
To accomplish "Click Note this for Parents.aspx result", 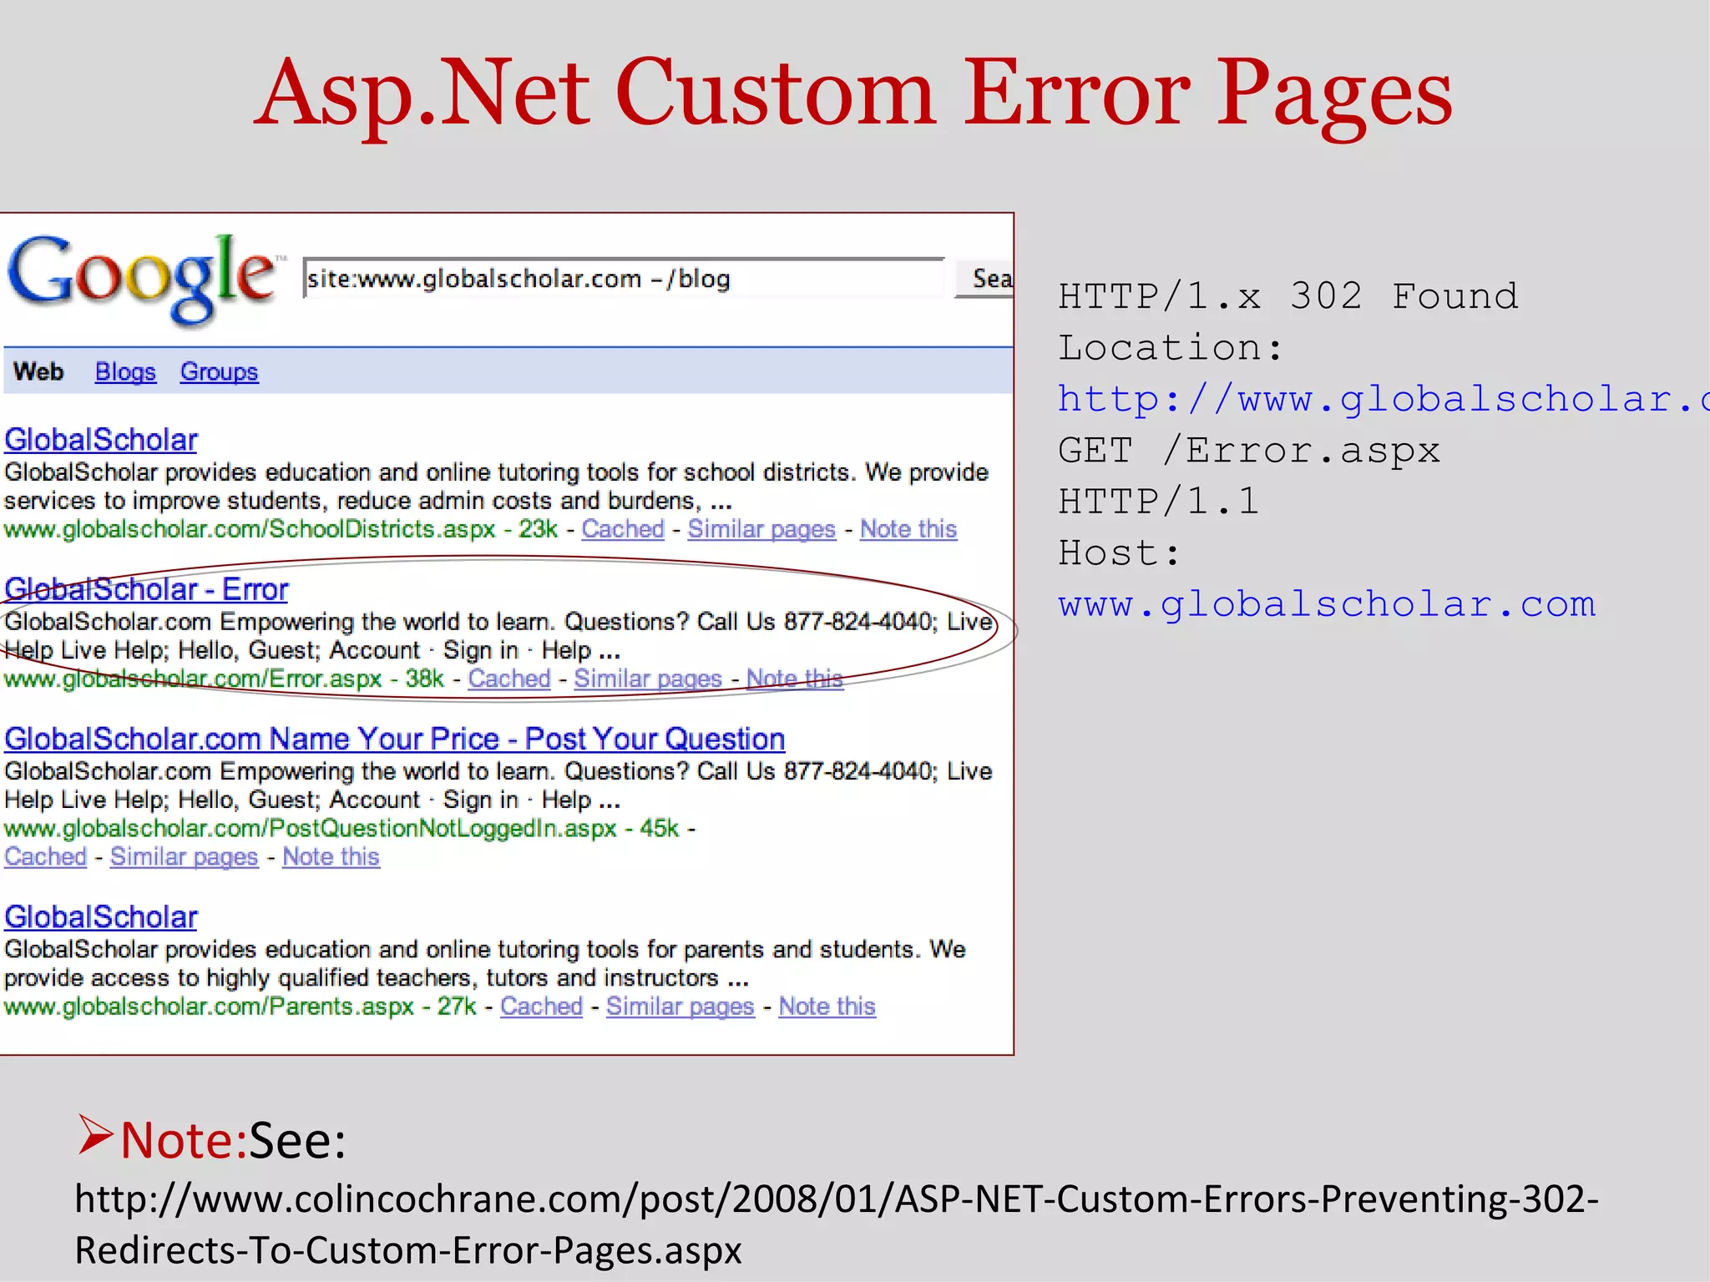I will point(827,1007).
